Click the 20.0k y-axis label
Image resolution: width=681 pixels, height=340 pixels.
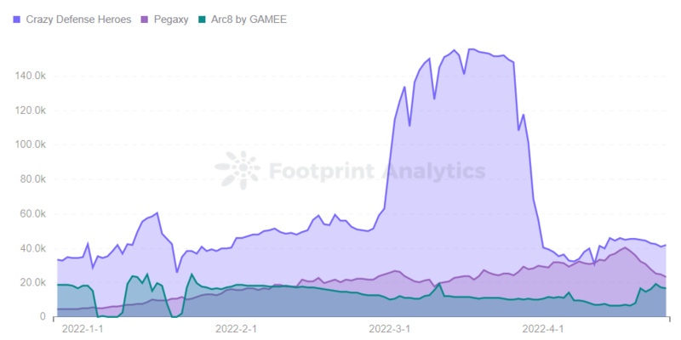pos(32,282)
